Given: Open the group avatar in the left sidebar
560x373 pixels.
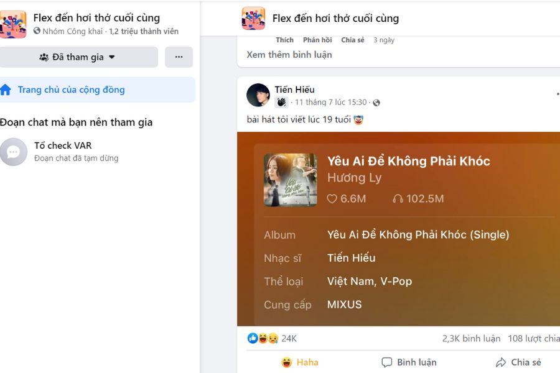Looking at the screenshot, I should pos(13,24).
